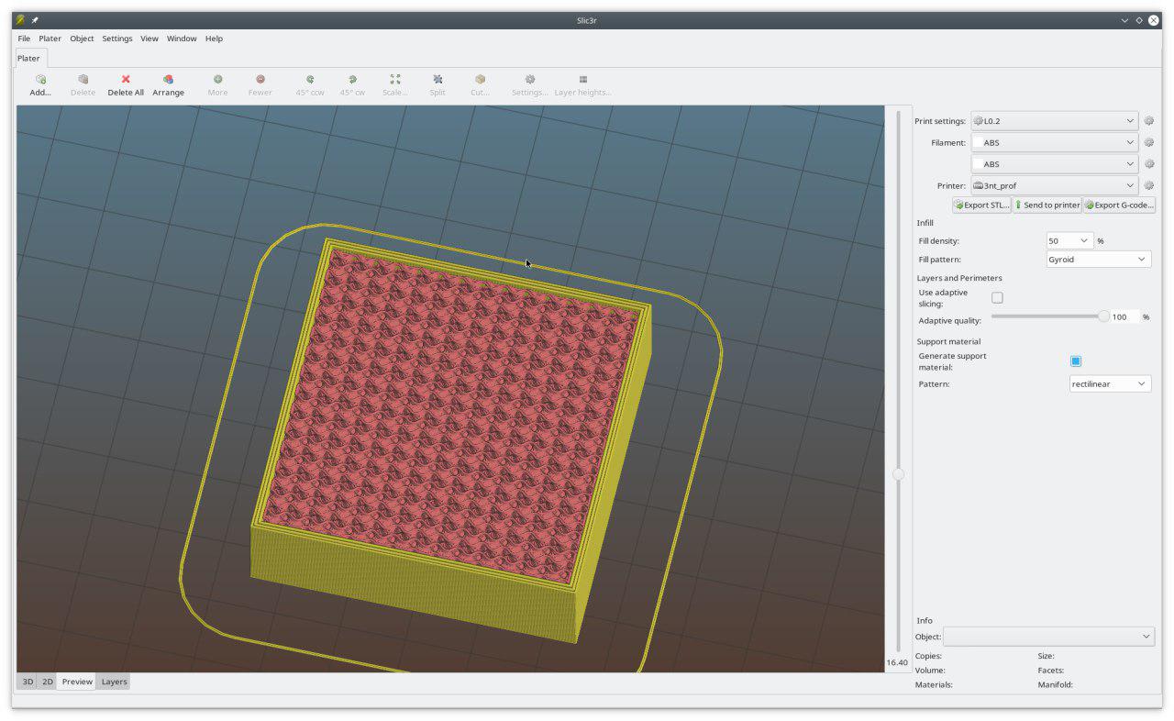
Task: Click the Adaptive quality slider handle
Action: [x=1103, y=316]
